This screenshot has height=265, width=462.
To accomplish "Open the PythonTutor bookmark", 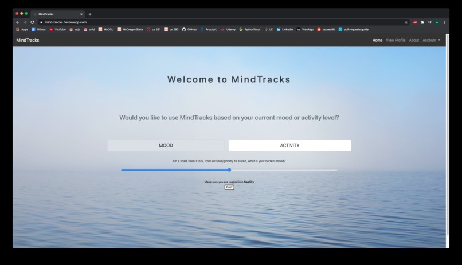I will click(x=250, y=29).
